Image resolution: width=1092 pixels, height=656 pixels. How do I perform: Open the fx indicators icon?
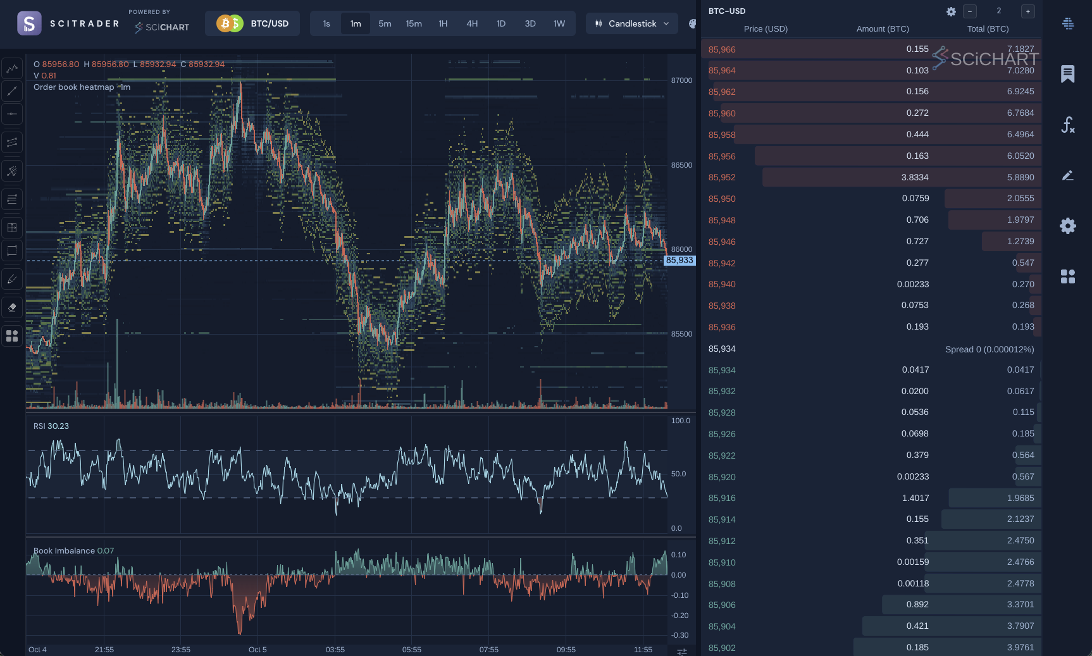click(x=1068, y=125)
